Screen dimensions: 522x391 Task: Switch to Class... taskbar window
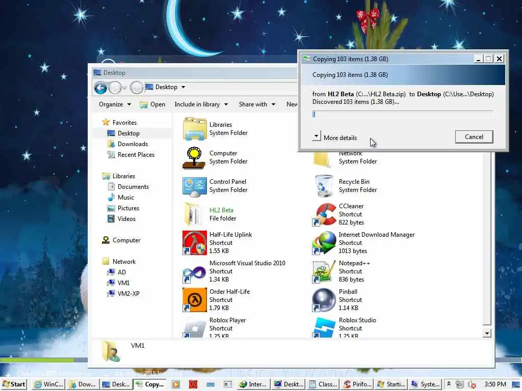coord(323,384)
